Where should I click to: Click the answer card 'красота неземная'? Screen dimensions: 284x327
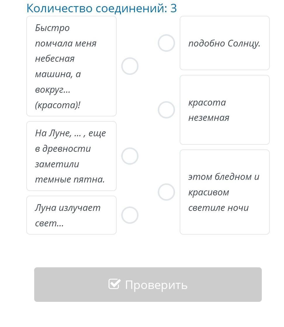(225, 110)
